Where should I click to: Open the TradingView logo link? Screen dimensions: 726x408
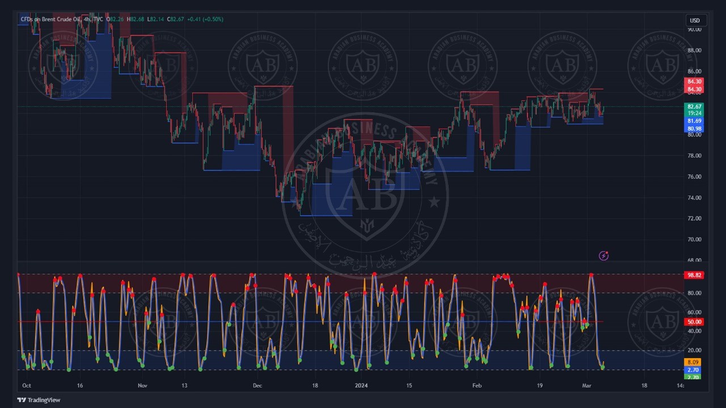coord(39,400)
